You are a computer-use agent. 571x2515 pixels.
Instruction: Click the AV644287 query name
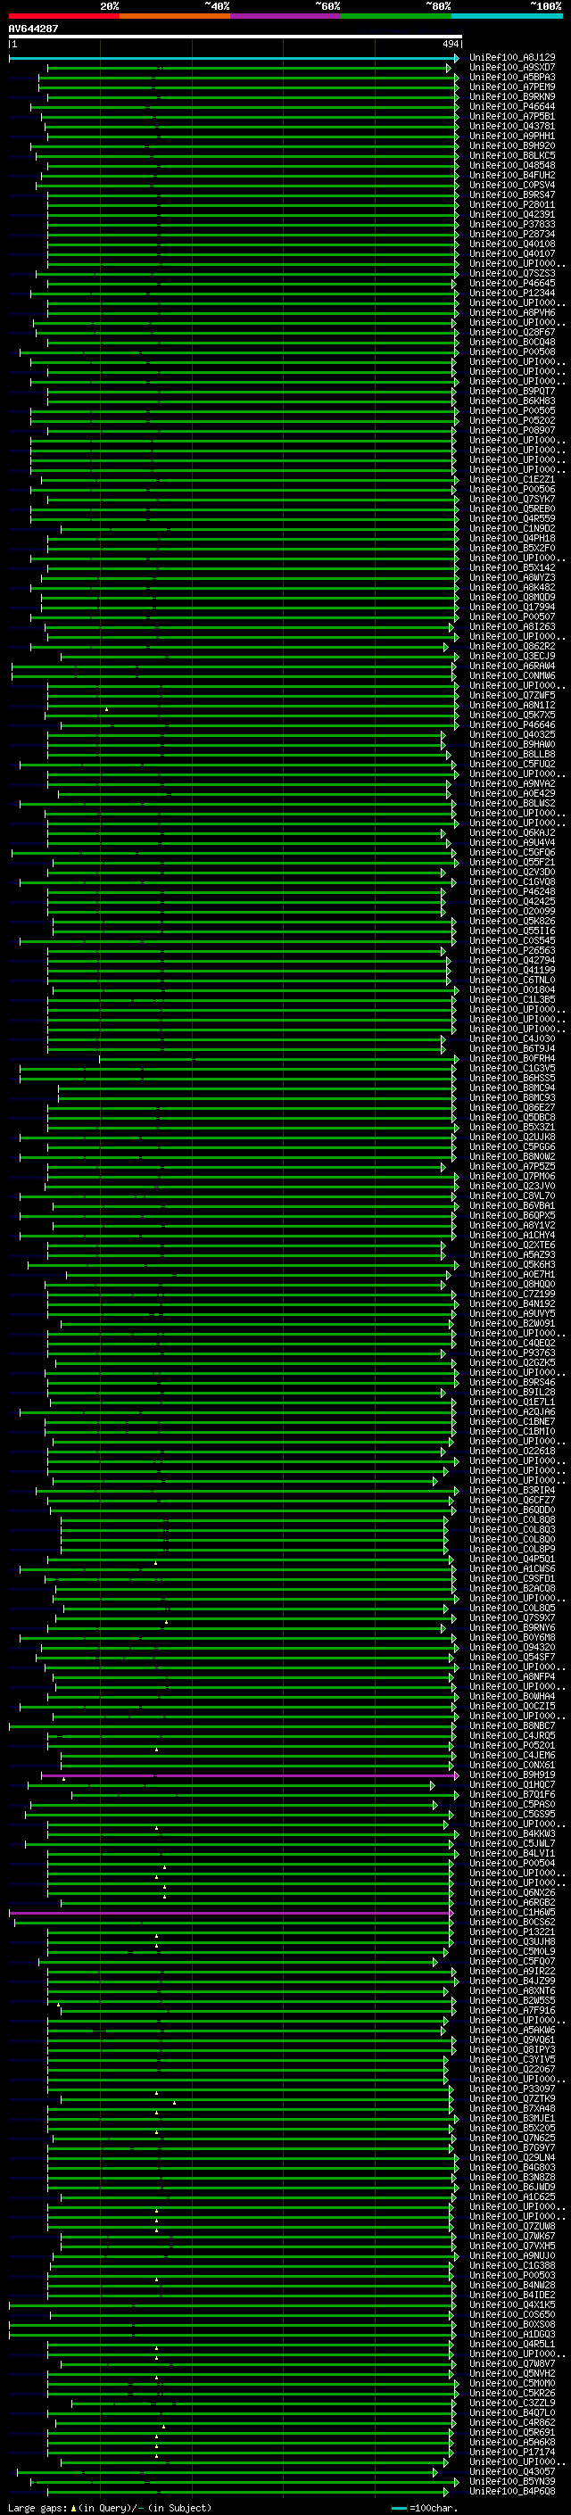(33, 29)
